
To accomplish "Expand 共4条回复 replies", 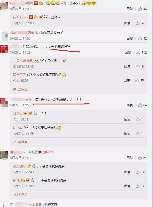I will (21, 195).
